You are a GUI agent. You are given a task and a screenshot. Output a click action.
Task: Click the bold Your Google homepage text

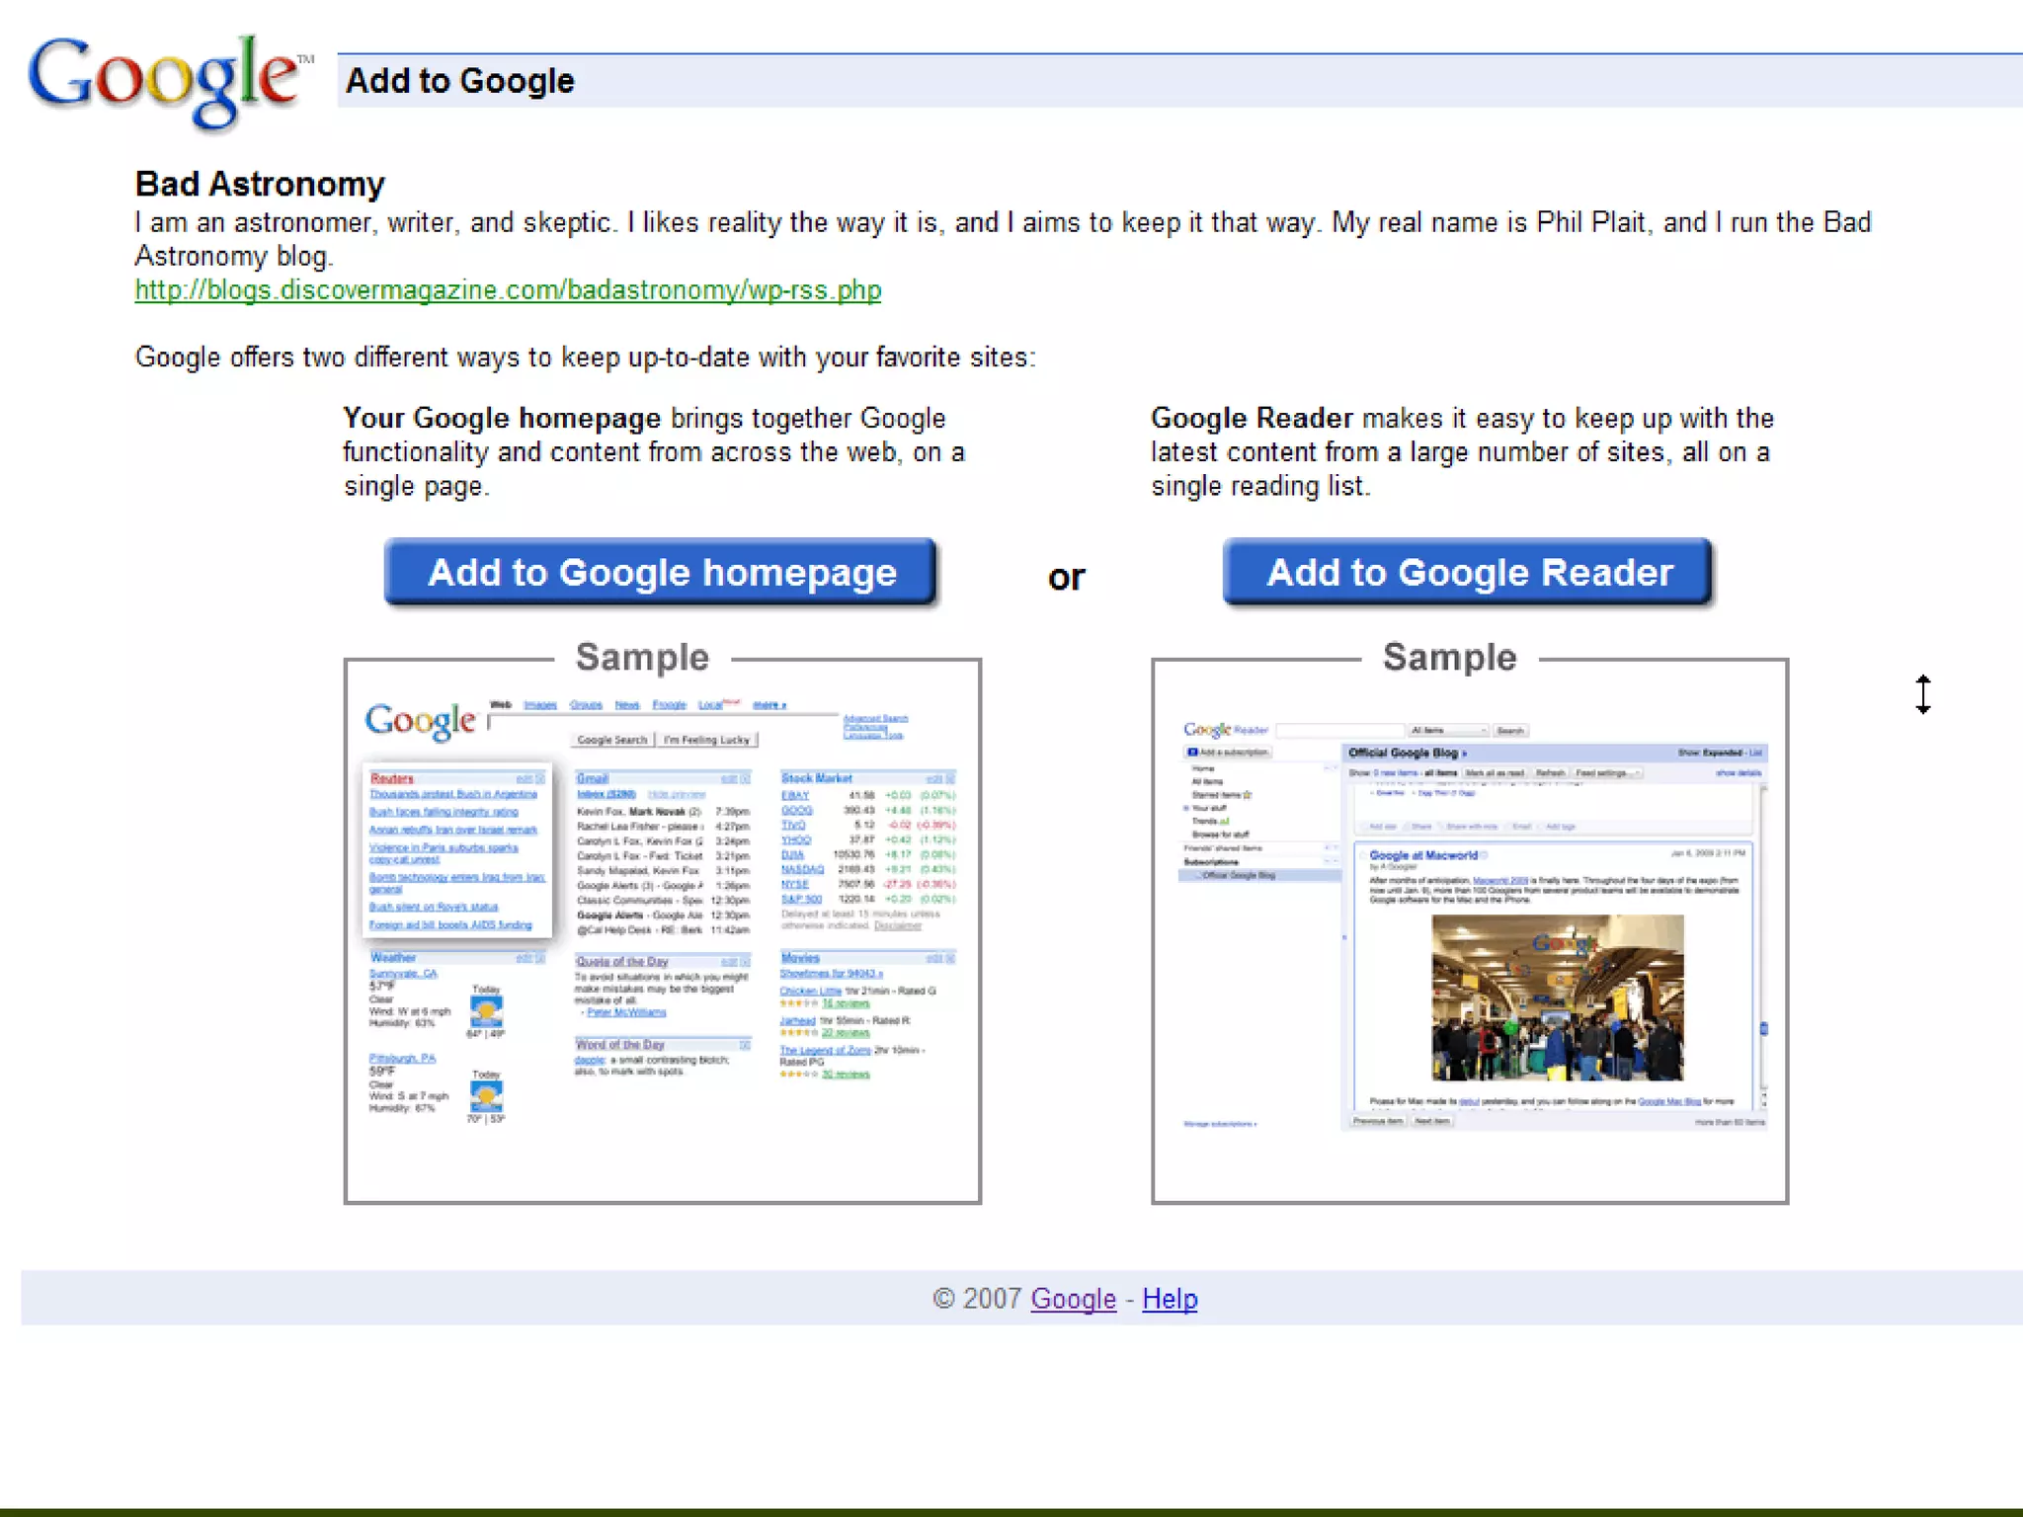502,419
